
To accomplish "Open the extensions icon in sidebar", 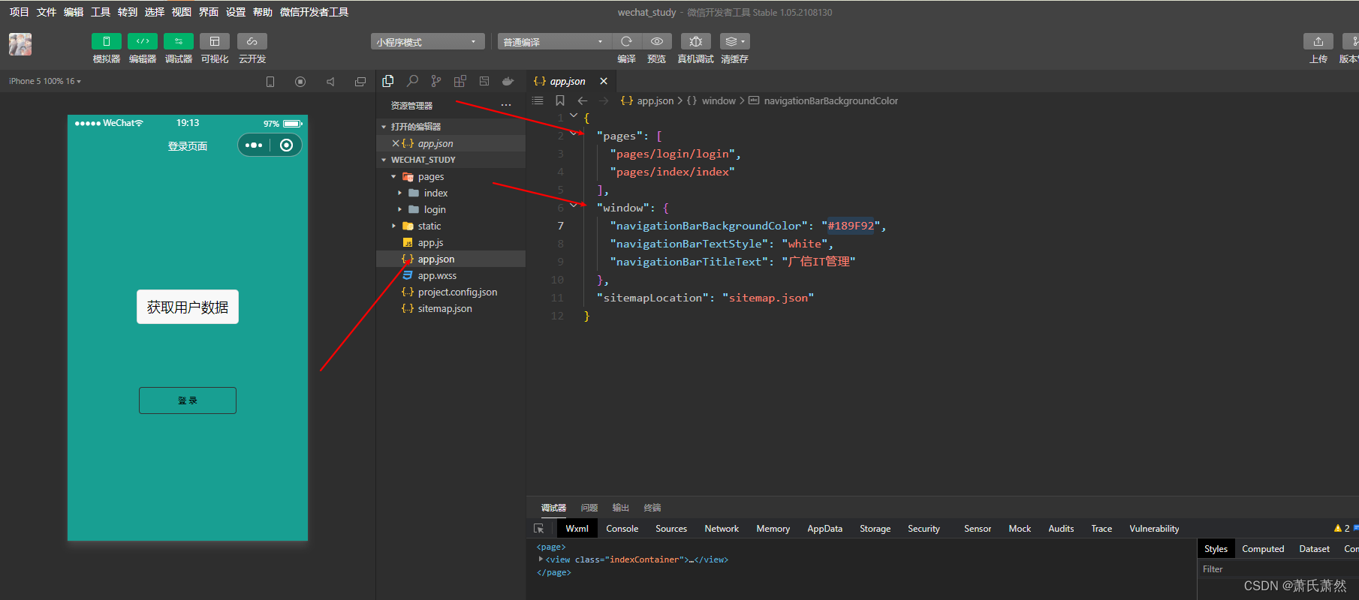I will [460, 81].
